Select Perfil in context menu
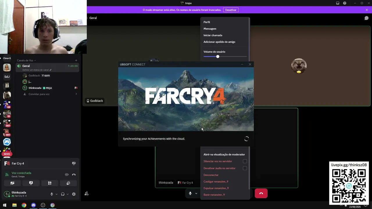 (x=207, y=22)
